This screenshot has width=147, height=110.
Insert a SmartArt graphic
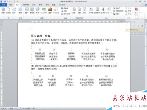pos(44,11)
